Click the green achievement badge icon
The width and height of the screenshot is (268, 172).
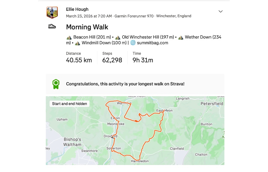tap(56, 84)
